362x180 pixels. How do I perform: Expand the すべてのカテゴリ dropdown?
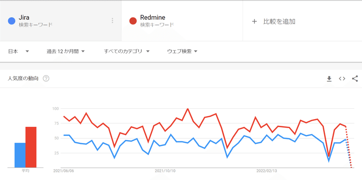point(127,51)
